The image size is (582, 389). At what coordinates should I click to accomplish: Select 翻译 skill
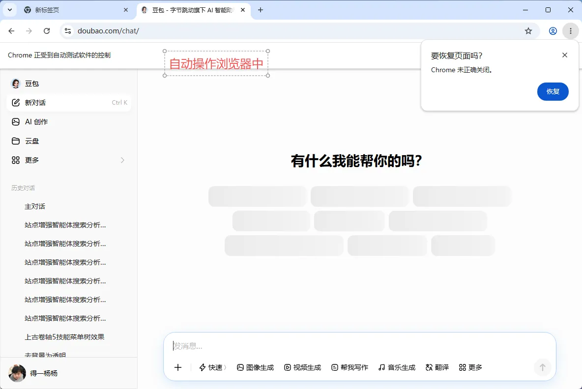pos(437,367)
